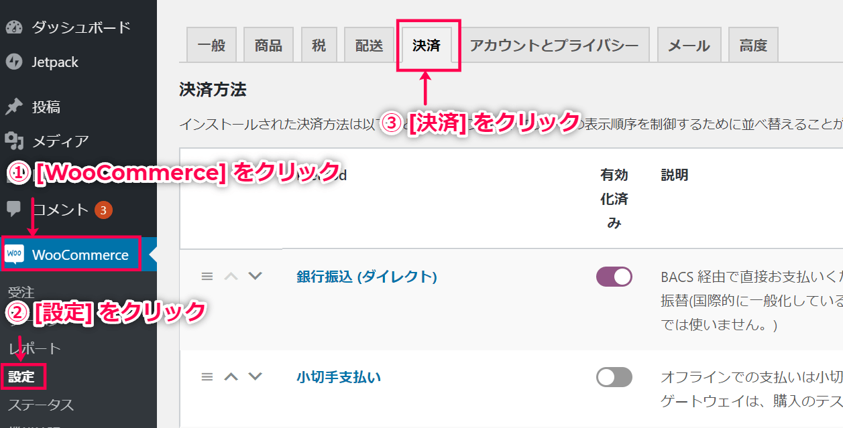Viewport: 843px width, 428px height.
Task: Move 銀行振込 down with chevron arrow
Action: coord(255,276)
